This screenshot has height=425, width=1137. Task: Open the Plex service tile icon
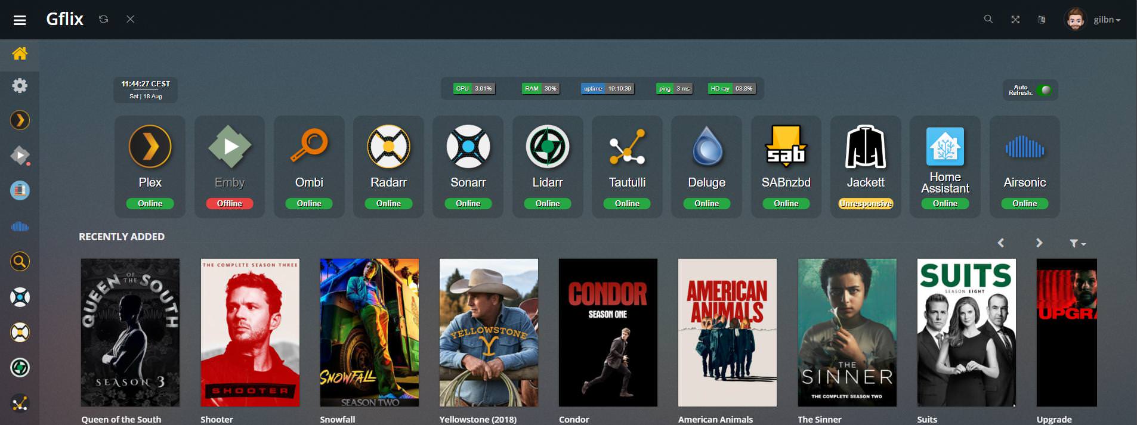[x=150, y=147]
